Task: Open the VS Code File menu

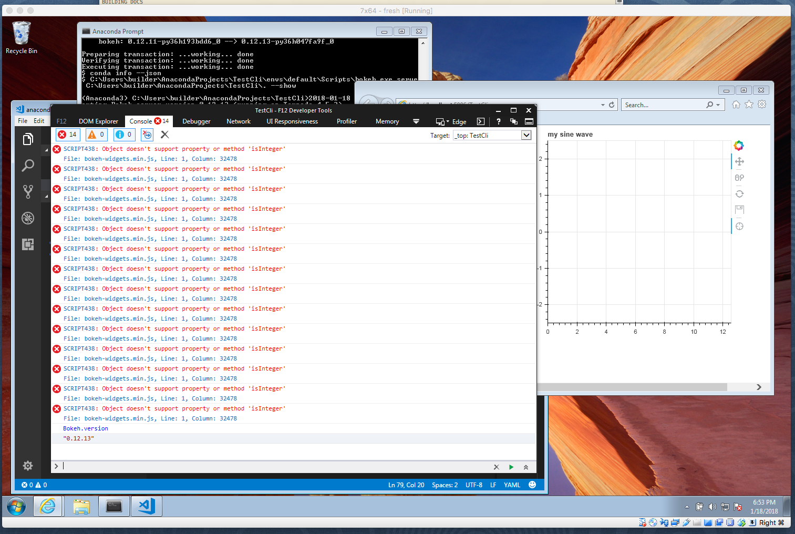Action: [x=23, y=121]
